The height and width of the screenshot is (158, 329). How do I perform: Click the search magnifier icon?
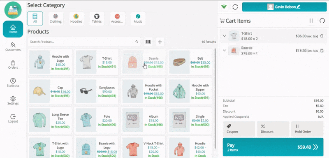click(x=137, y=42)
